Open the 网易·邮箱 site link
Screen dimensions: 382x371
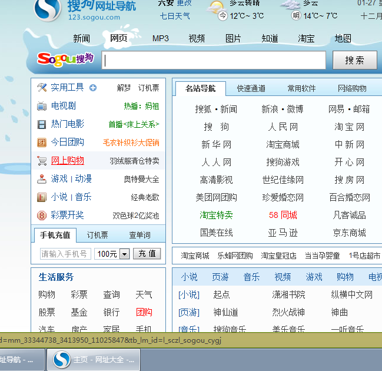tap(349, 109)
